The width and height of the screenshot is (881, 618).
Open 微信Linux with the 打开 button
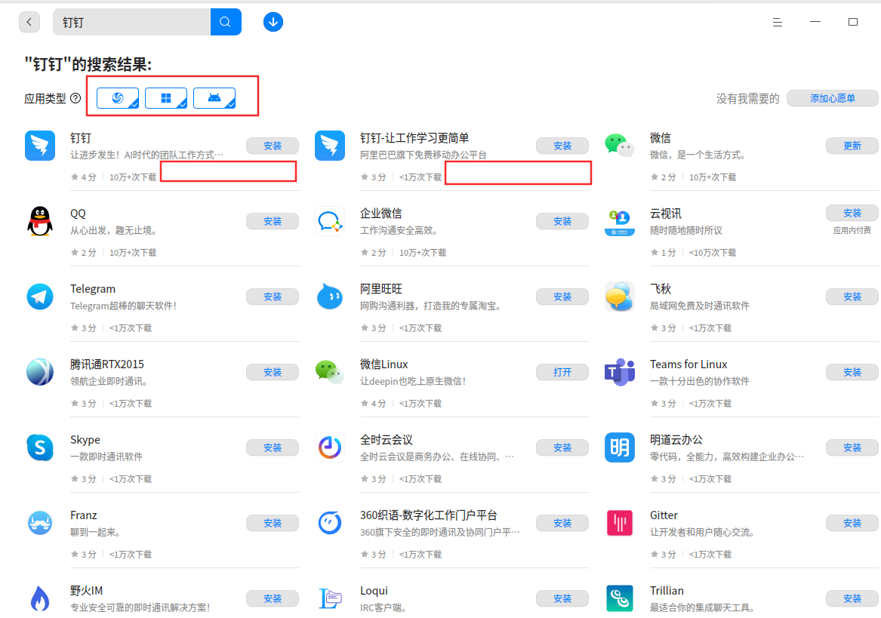(562, 373)
